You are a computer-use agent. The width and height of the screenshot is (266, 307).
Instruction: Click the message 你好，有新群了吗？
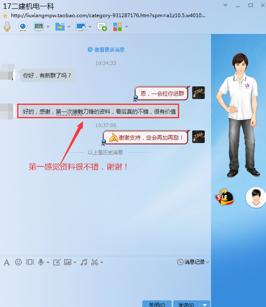tap(47, 75)
